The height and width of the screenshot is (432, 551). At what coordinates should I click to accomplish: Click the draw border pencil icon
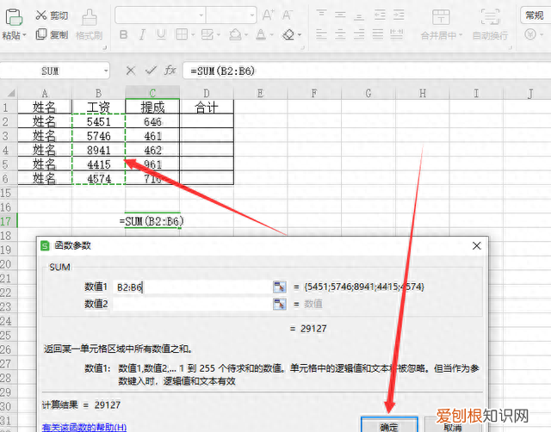207,34
